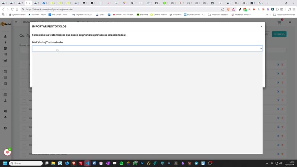Click the dropdown arrow of the treatment select

pyautogui.click(x=261, y=49)
